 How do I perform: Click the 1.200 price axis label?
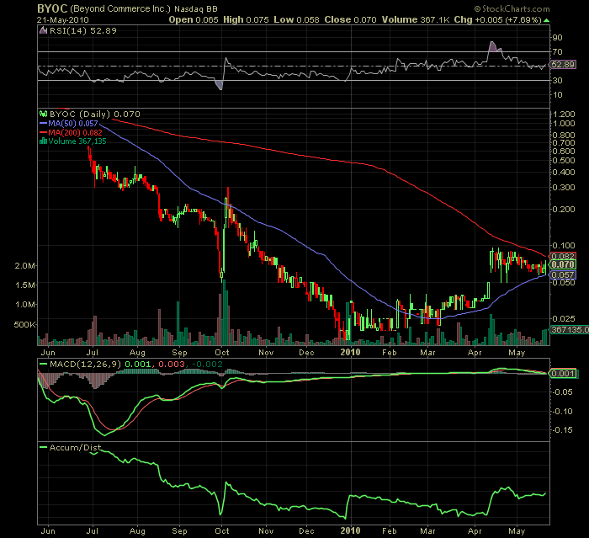tap(564, 115)
